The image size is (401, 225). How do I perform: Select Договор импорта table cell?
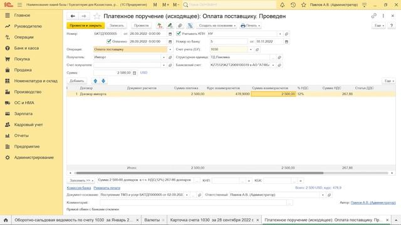pyautogui.click(x=103, y=94)
